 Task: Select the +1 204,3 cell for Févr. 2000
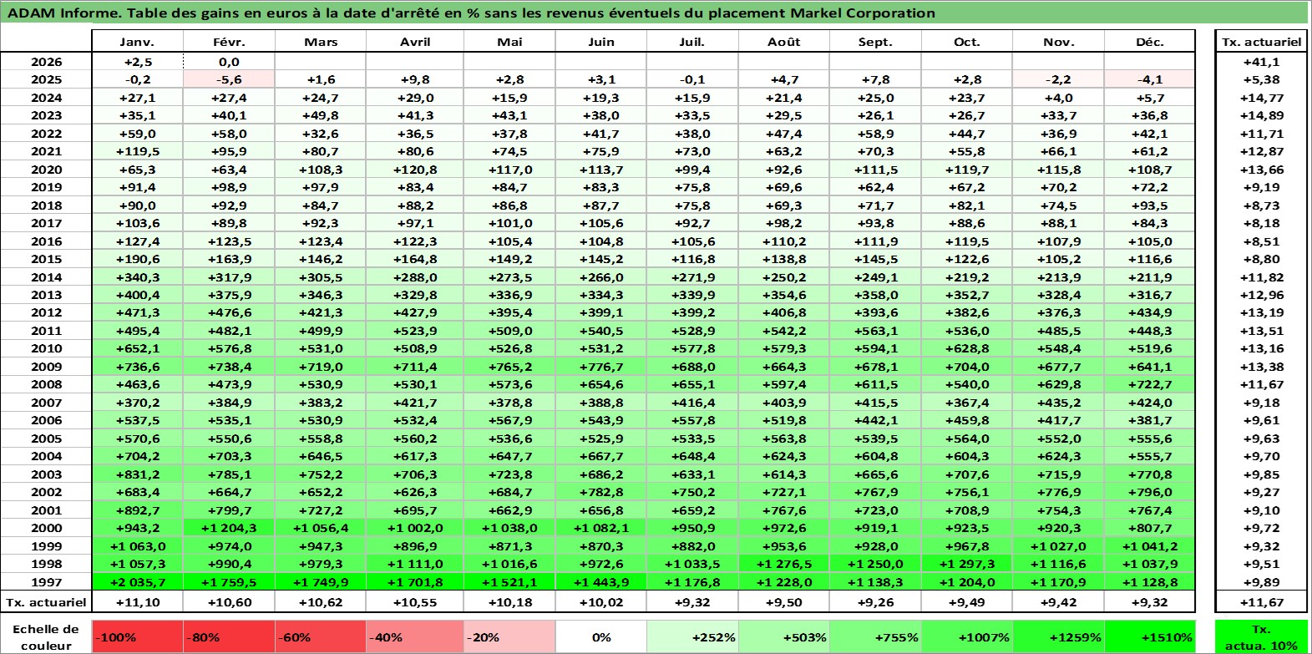tap(229, 528)
